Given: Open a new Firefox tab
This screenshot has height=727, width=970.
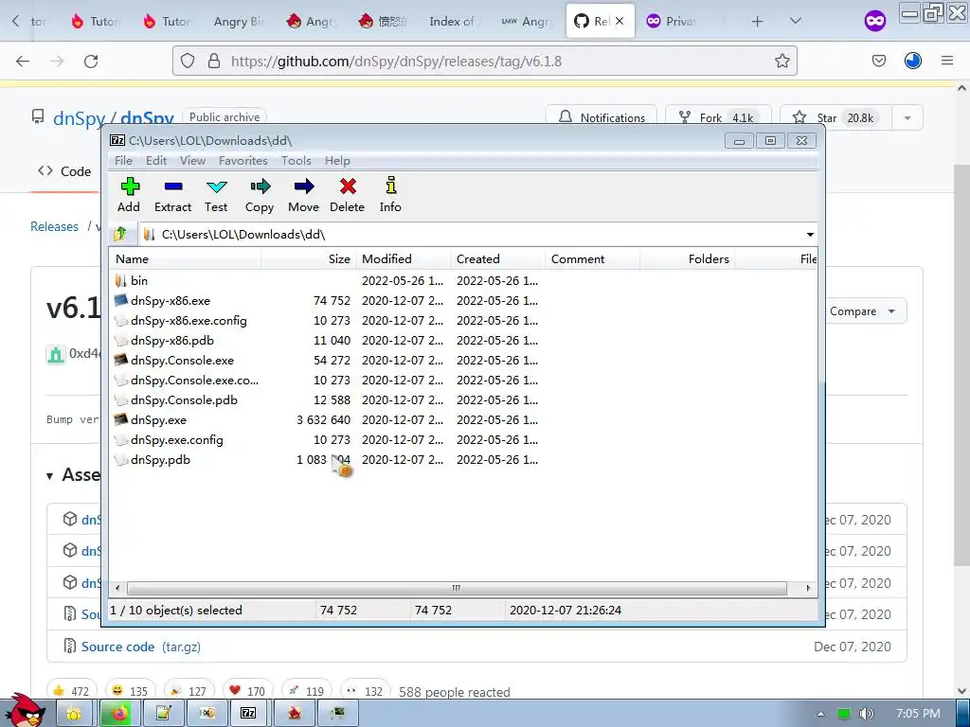Looking at the screenshot, I should pos(757,22).
